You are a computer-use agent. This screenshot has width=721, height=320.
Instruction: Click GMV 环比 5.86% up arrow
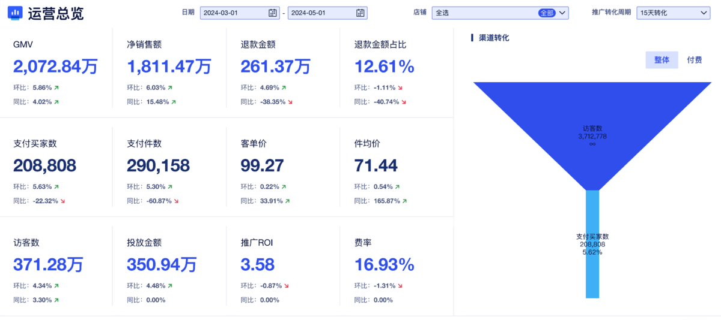[x=56, y=87]
